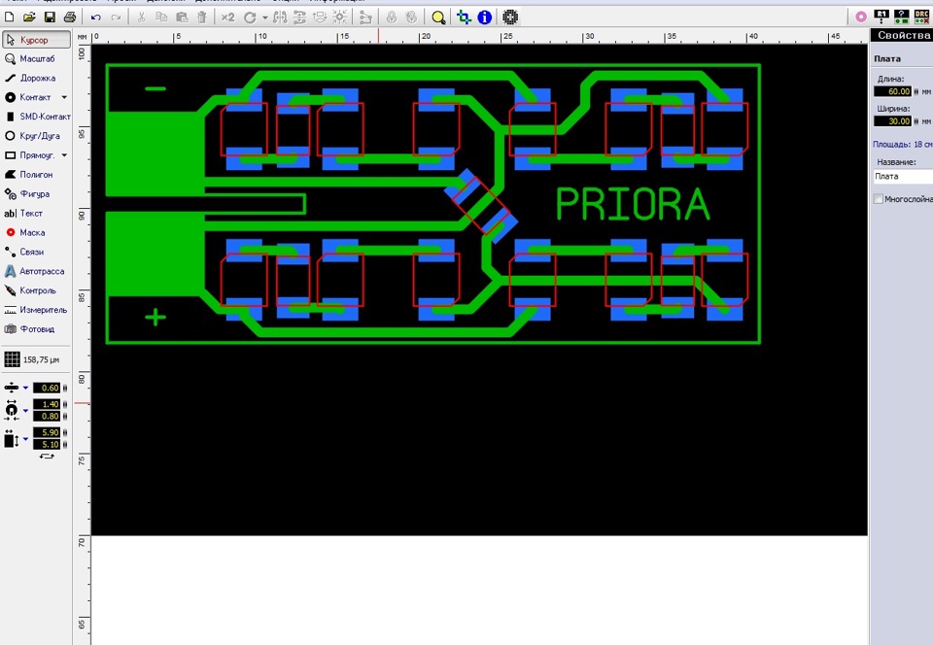Viewport: 933px width, 645px height.
Task: Duplicate selection with the x2 icon
Action: tap(227, 17)
